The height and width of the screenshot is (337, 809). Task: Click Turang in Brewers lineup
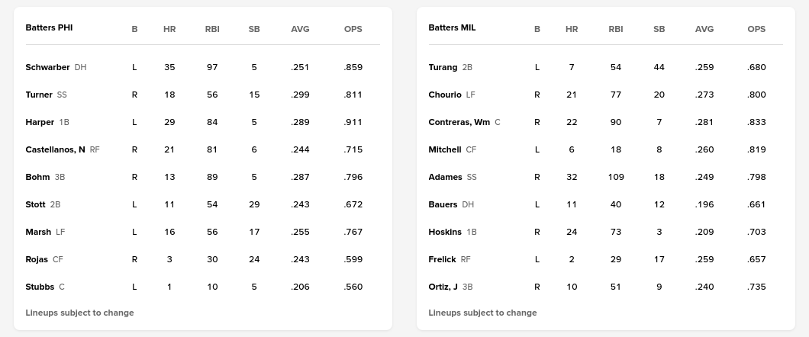tap(443, 67)
